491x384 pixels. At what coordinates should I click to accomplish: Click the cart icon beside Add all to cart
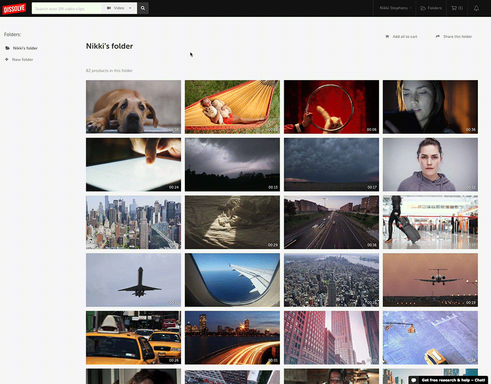tap(387, 37)
